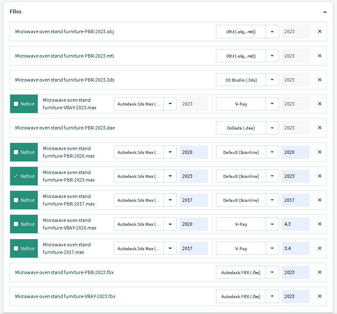The width and height of the screenshot is (337, 314).
Task: Enable Native checkbox on furniture-2017.max
Action: pos(16,248)
